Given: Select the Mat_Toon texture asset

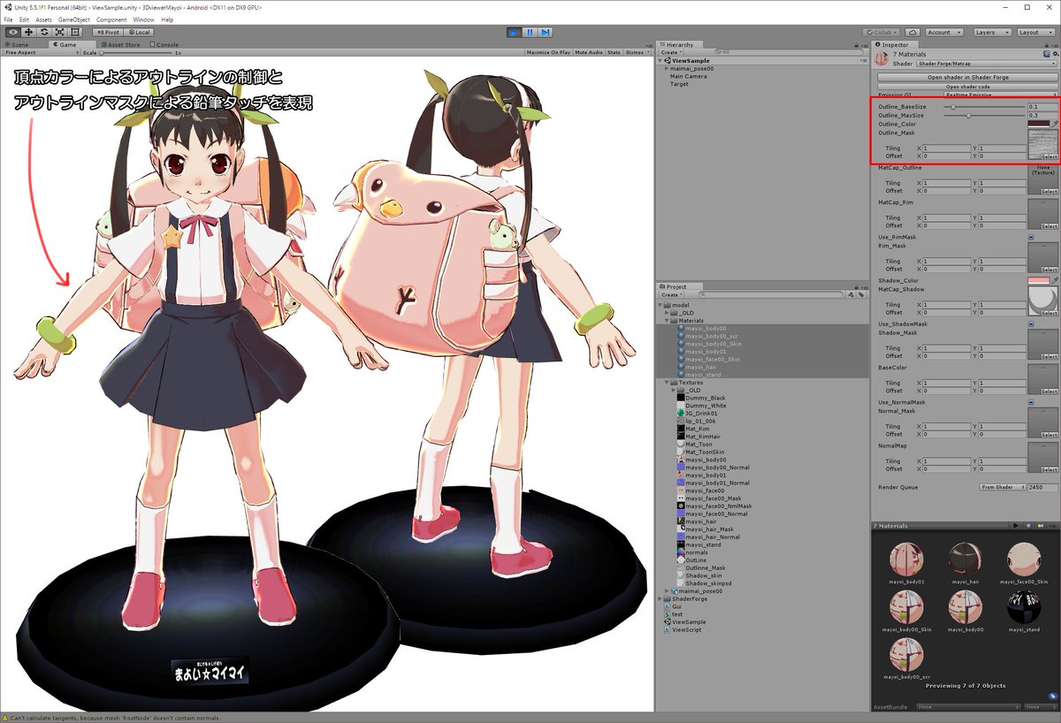Looking at the screenshot, I should pos(693,444).
